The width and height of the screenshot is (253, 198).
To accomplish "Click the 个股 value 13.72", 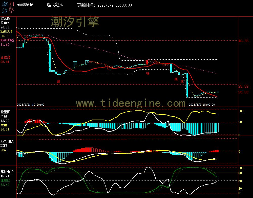I will [x=5, y=121].
